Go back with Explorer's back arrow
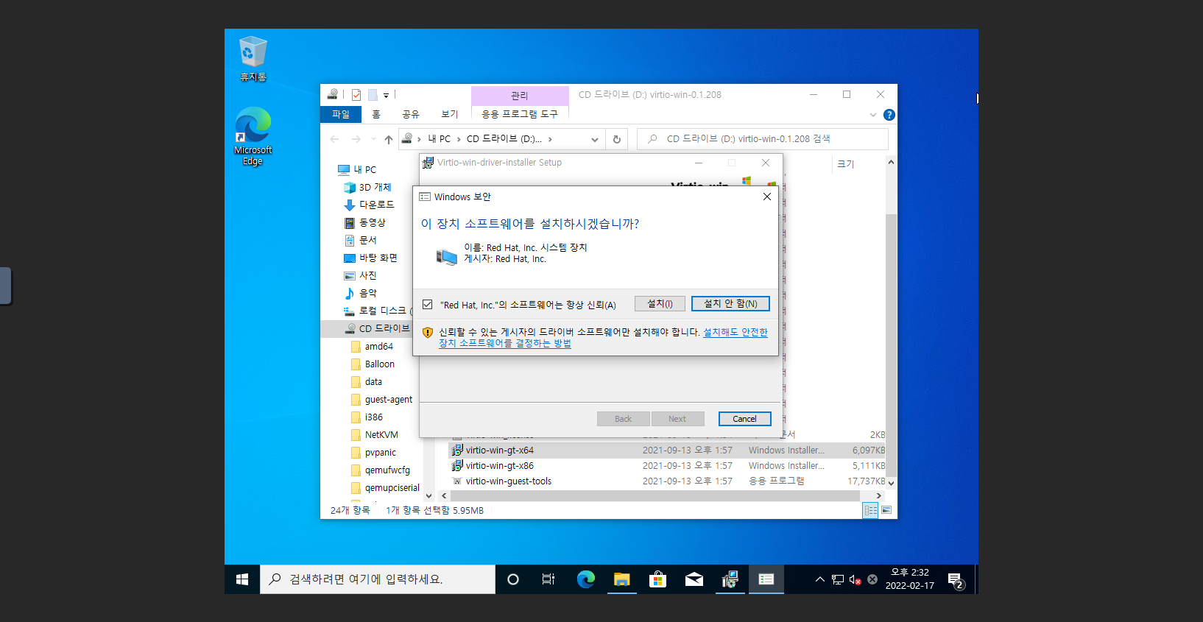The image size is (1203, 622). tap(335, 139)
